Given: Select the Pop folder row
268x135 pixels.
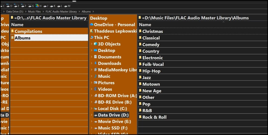Looking at the screenshot, I should click(203, 104).
